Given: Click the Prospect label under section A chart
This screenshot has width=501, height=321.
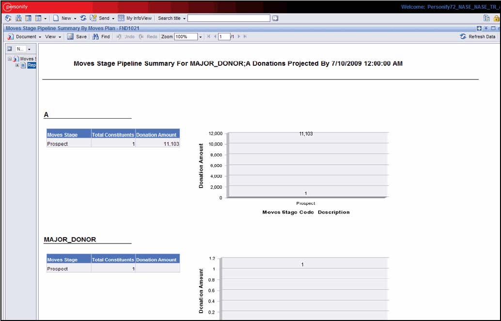Looking at the screenshot, I should [x=305, y=203].
